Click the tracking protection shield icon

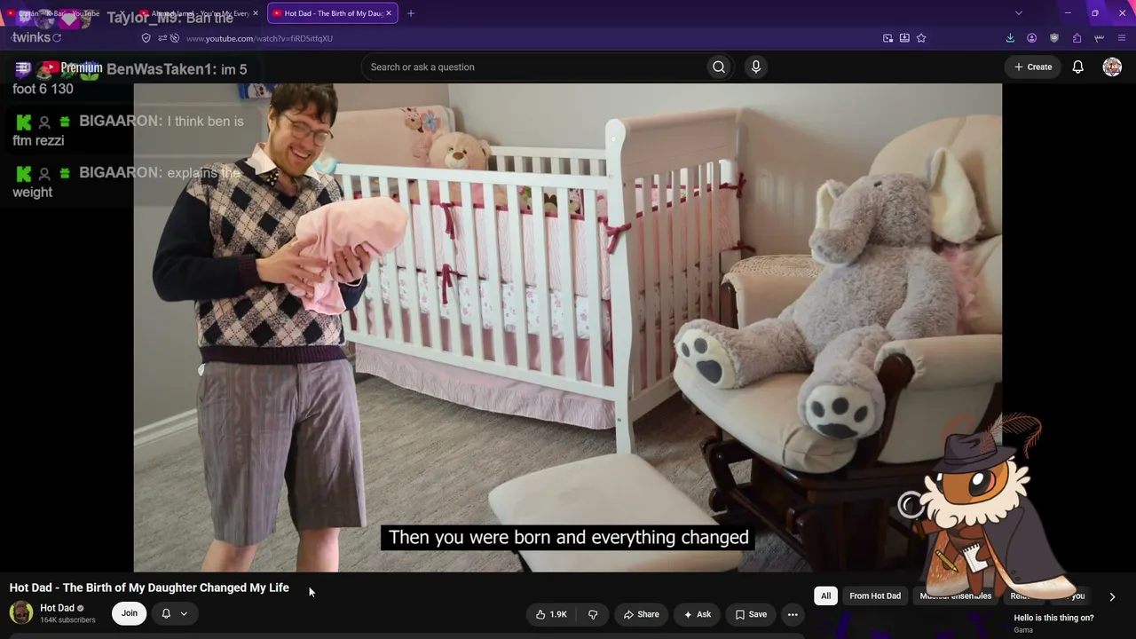coord(146,38)
